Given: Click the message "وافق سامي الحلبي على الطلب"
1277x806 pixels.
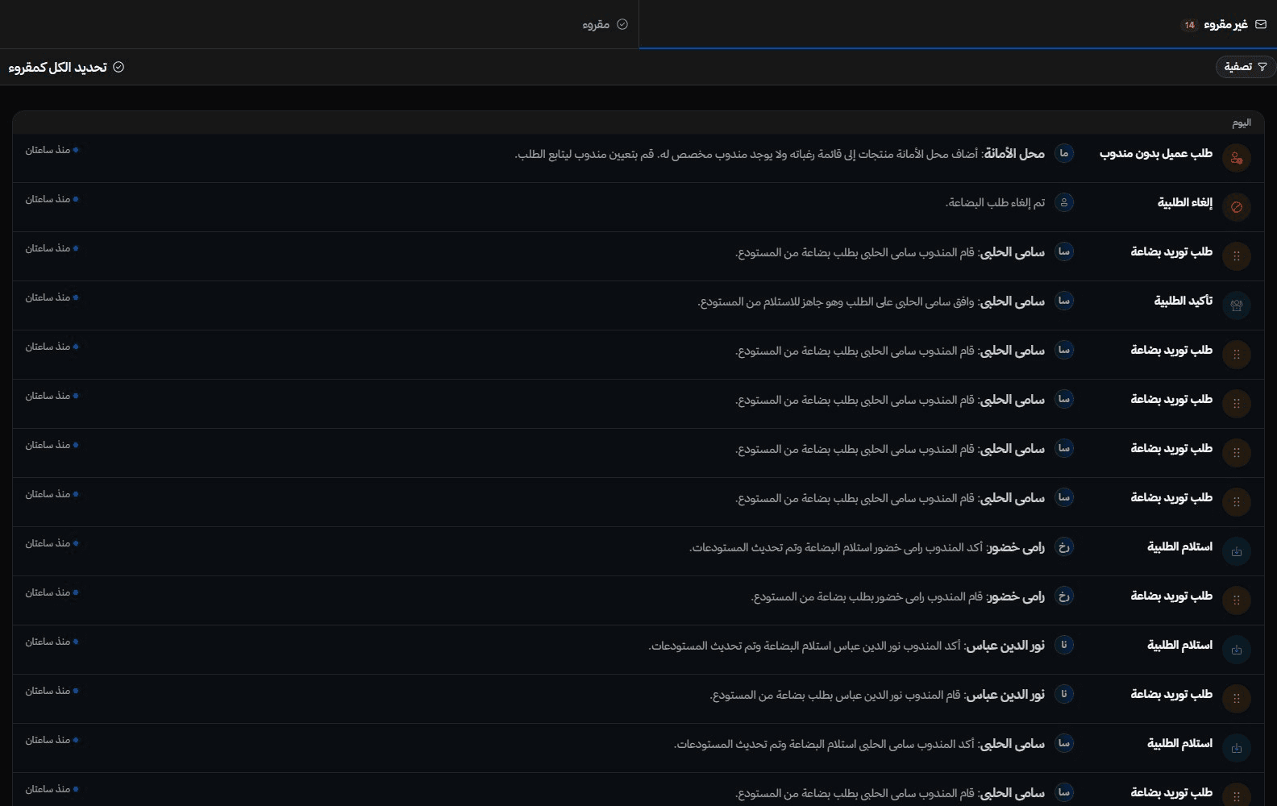Looking at the screenshot, I should click(x=836, y=301).
